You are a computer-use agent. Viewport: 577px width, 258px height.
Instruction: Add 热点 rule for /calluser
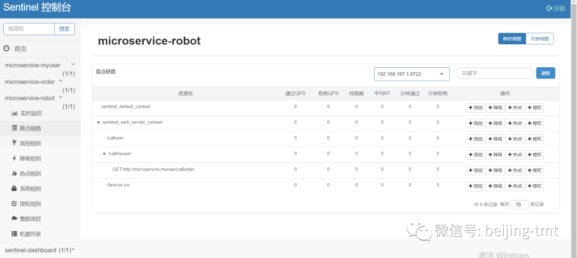[x=515, y=139]
